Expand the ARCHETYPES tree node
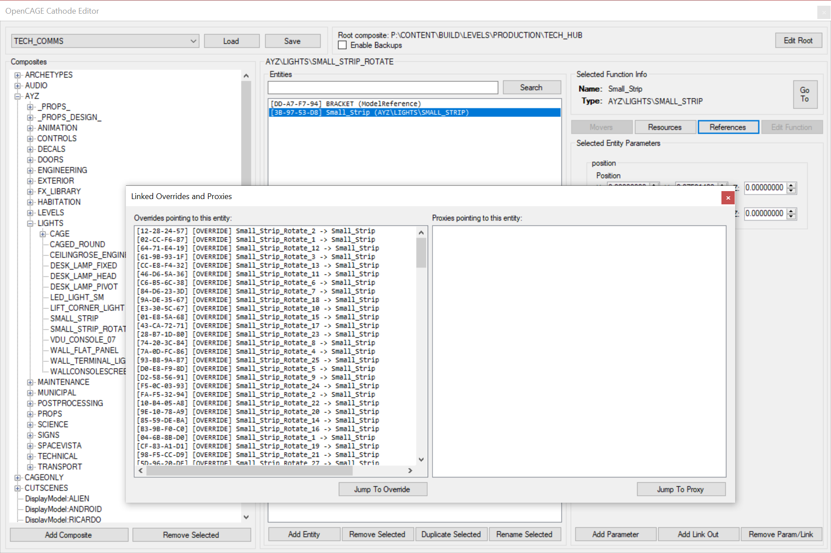831x553 pixels. pos(18,75)
